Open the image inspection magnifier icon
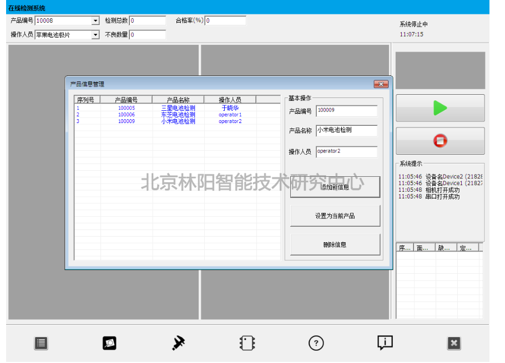 coord(109,343)
